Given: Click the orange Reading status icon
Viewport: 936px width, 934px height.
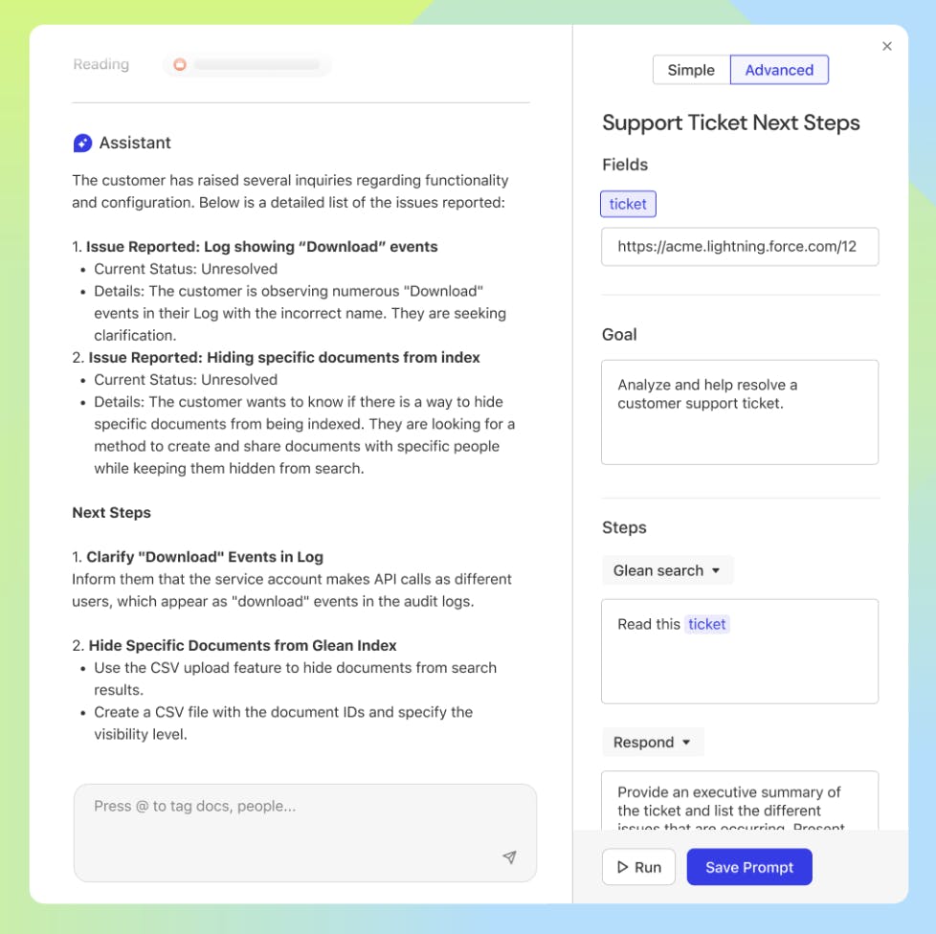Looking at the screenshot, I should (179, 65).
